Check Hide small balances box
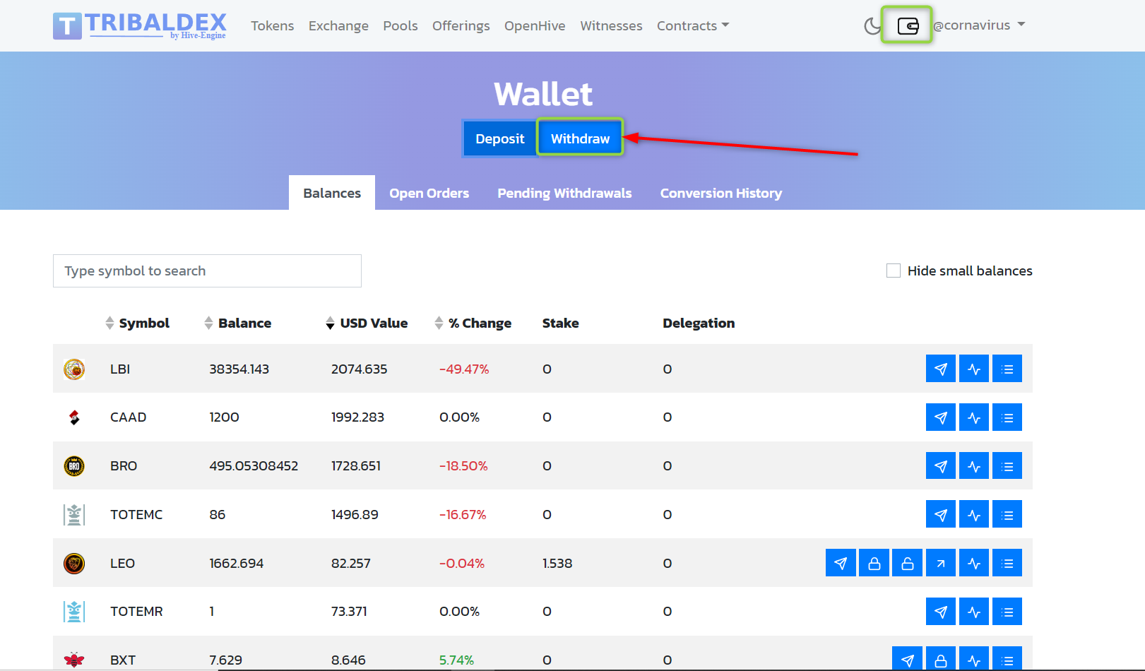The height and width of the screenshot is (671, 1145). coord(894,271)
